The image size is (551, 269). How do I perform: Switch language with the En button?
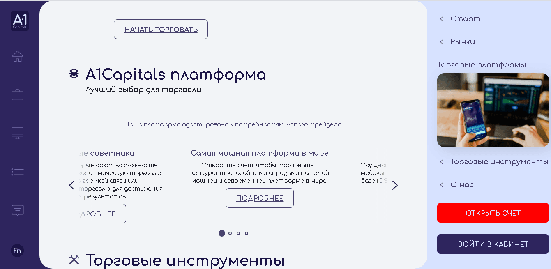pyautogui.click(x=17, y=251)
